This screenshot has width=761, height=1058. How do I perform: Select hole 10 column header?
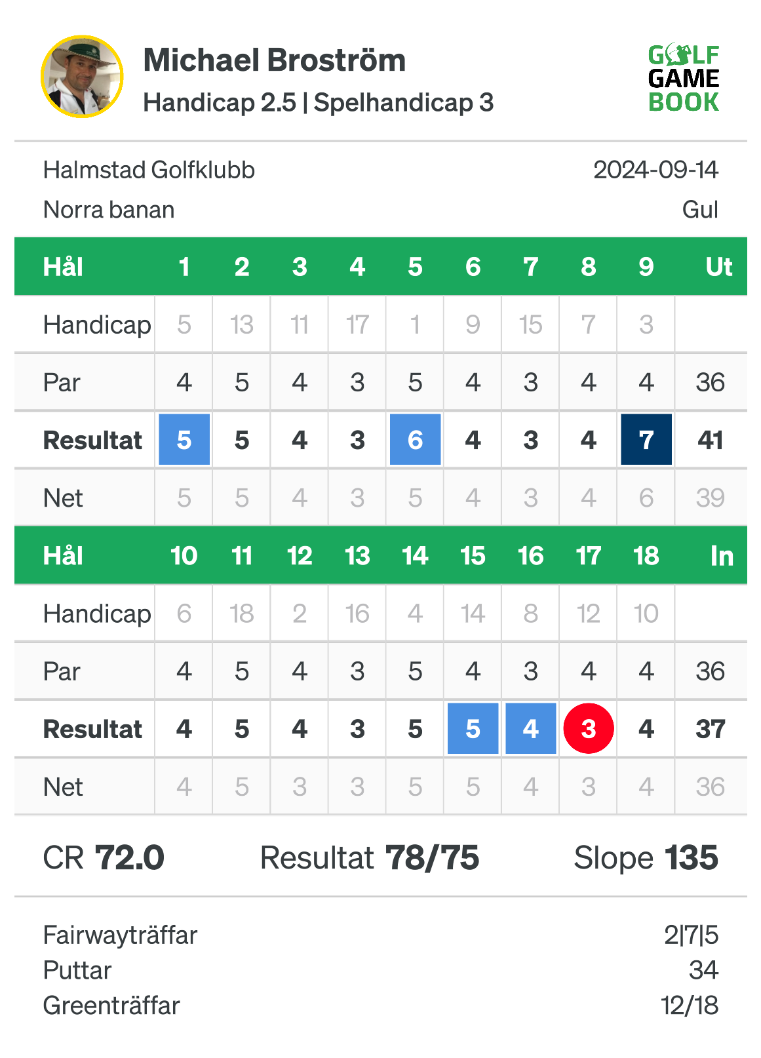pos(184,556)
